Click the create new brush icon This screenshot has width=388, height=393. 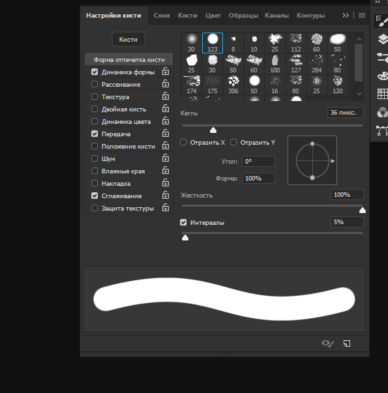347,343
